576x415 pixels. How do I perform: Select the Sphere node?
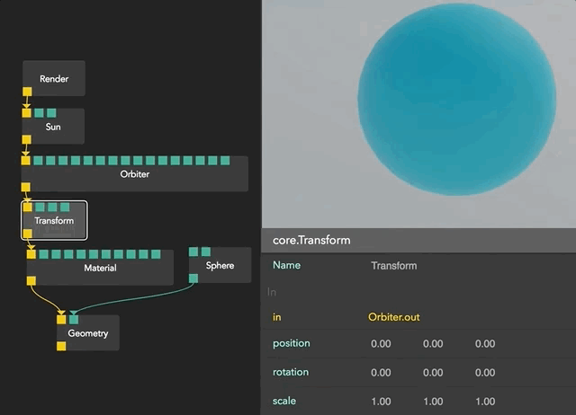click(220, 265)
